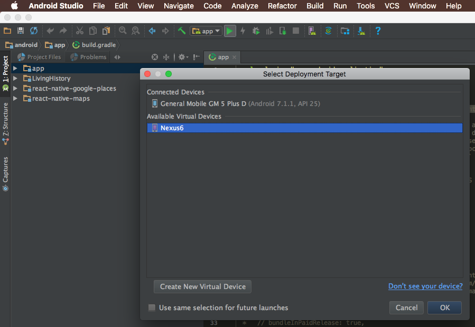The image size is (475, 327).
Task: Open the Build menu
Action: coord(315,6)
